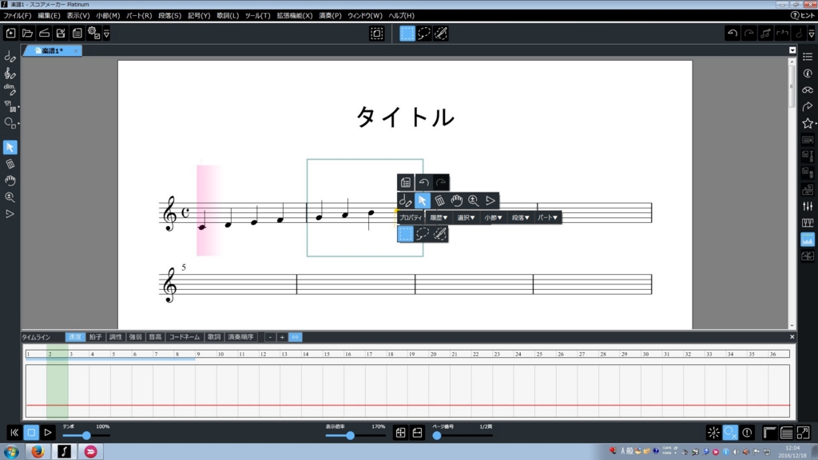Create a new score with the top toolbar icon

[10, 34]
